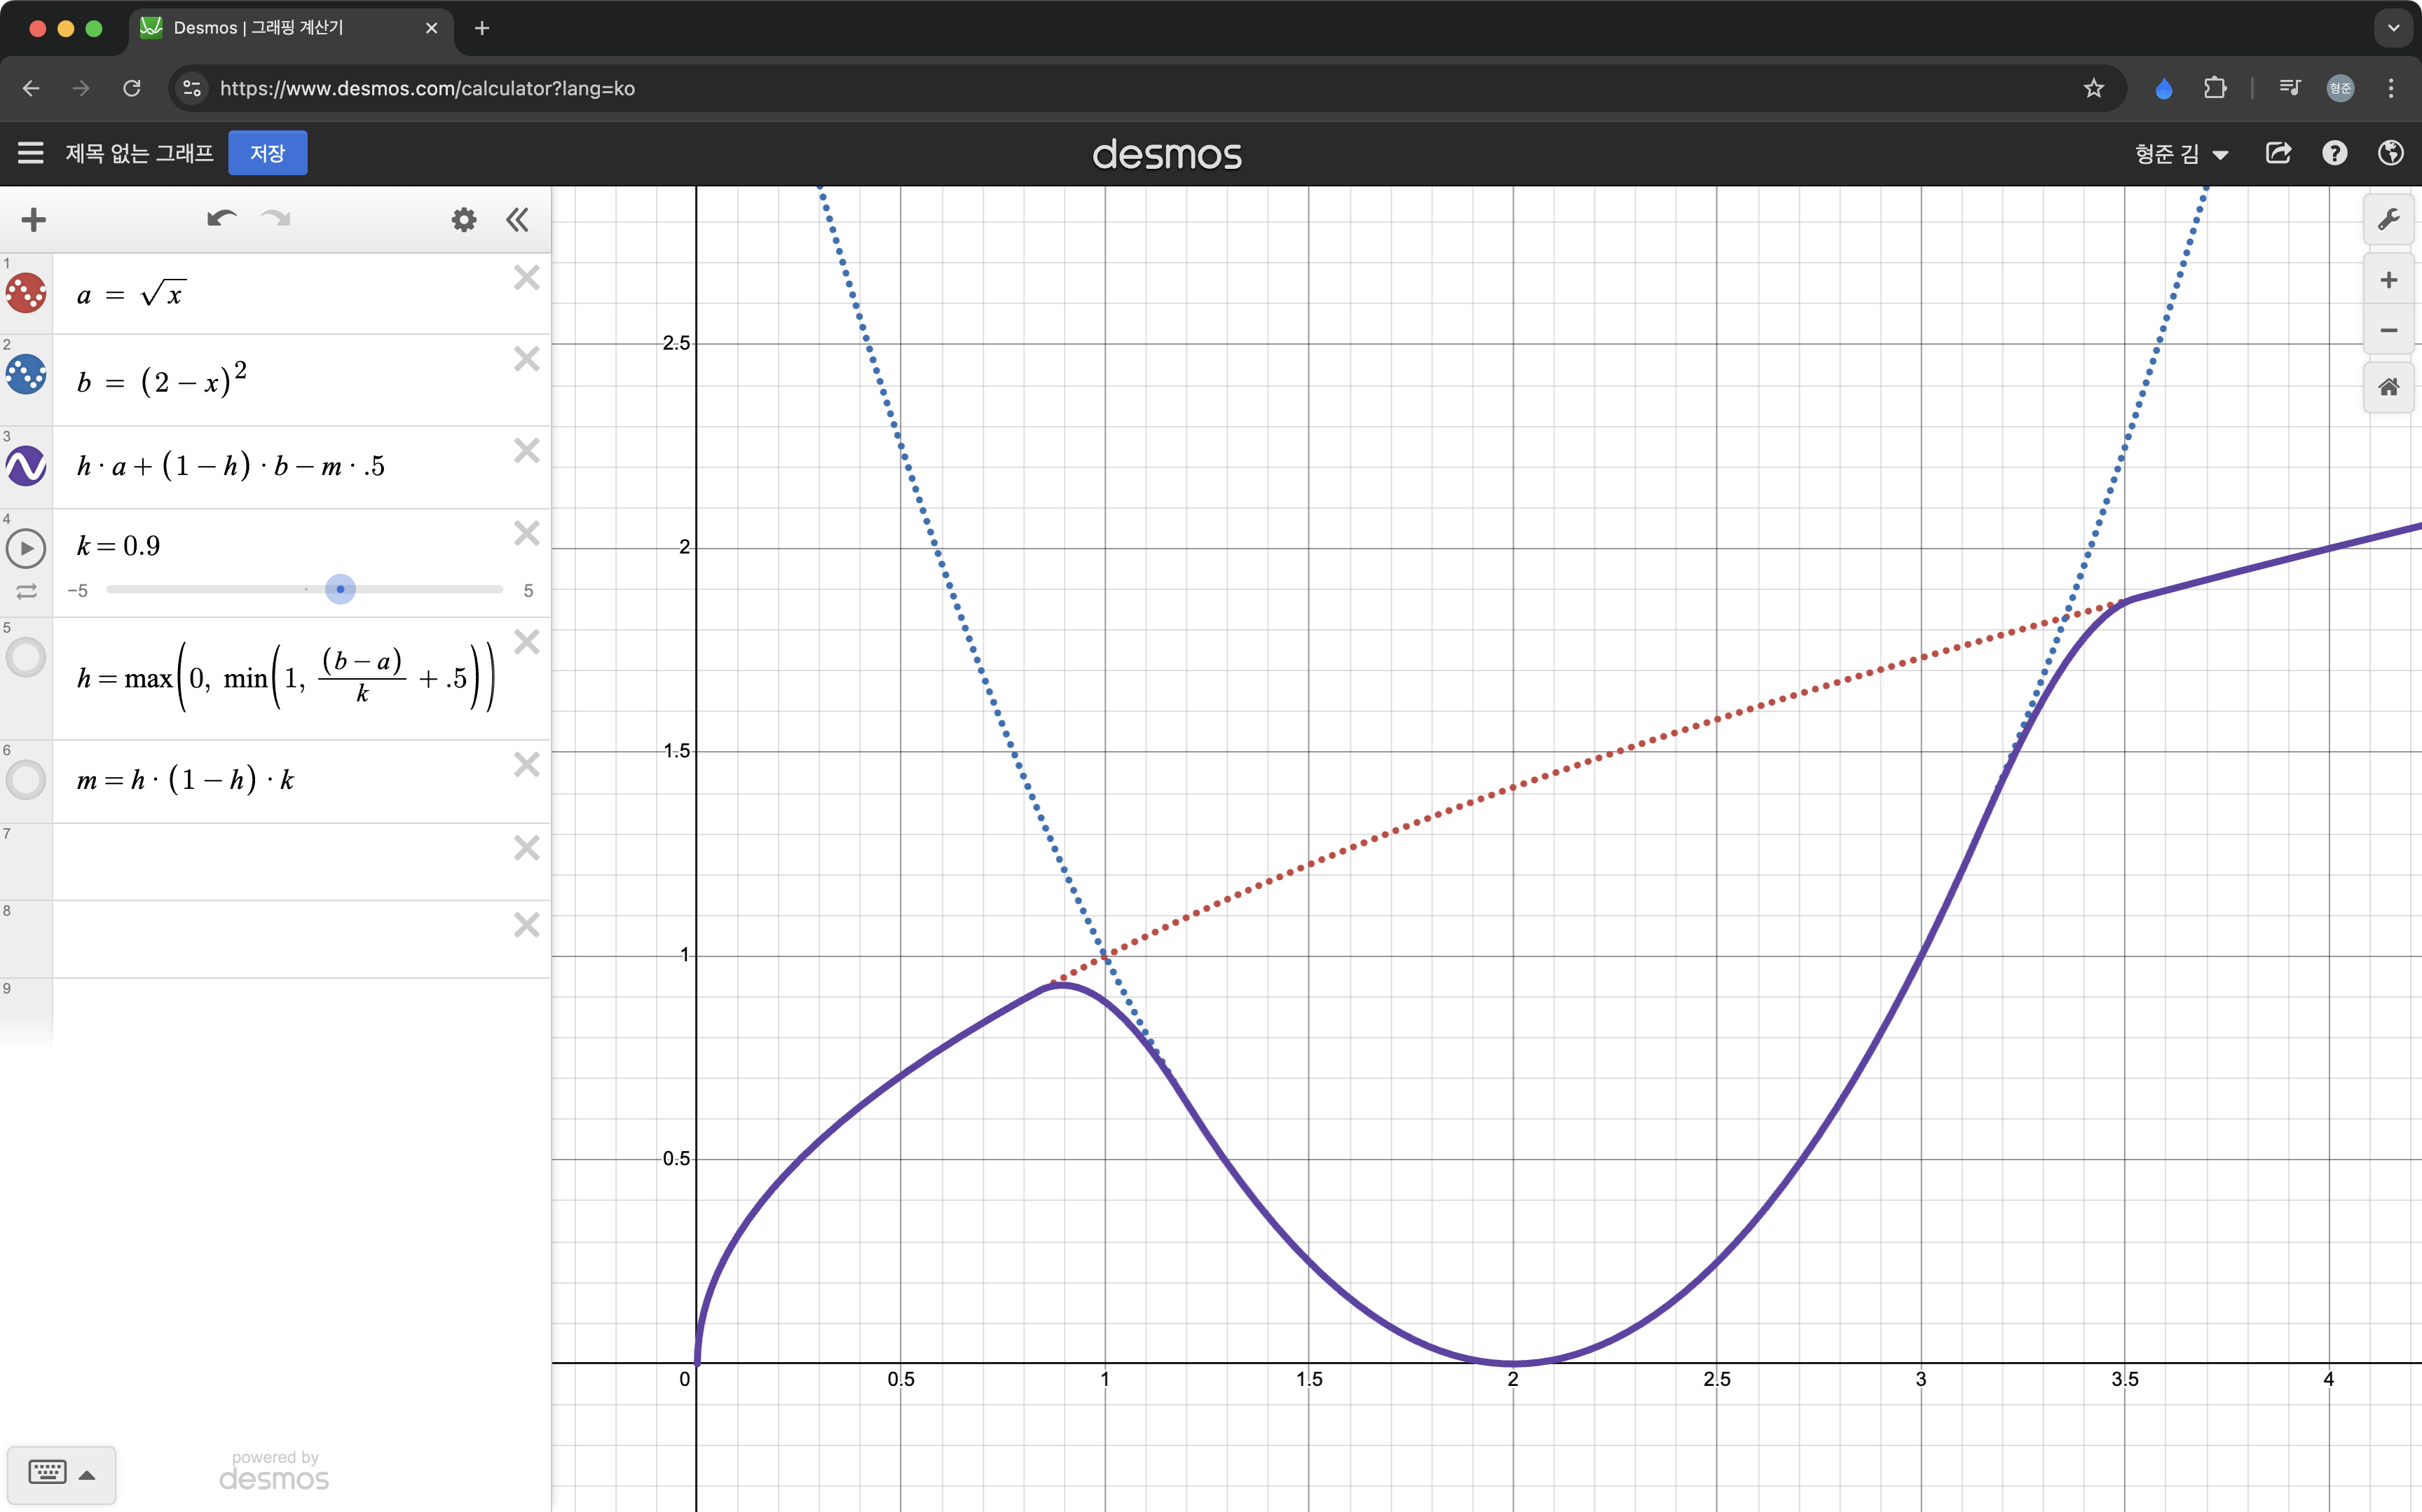Click the a = √x expression text

(x=131, y=294)
